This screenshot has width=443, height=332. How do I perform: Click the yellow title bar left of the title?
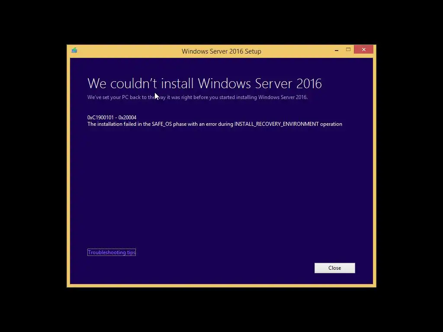point(127,51)
